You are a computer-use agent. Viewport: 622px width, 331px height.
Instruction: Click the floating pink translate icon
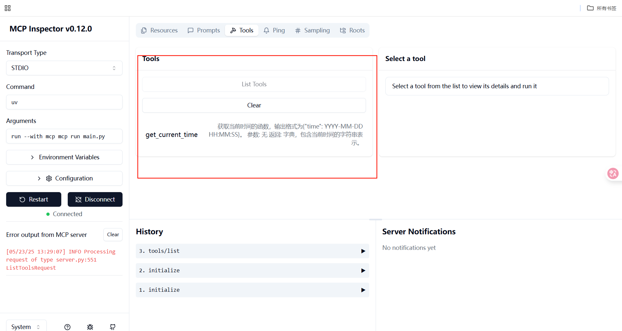tap(613, 174)
